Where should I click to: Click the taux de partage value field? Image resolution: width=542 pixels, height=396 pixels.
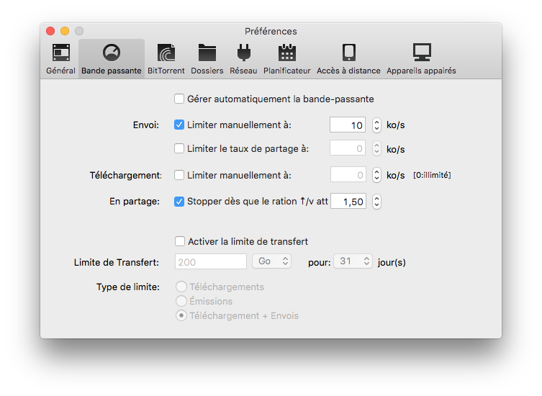pos(348,148)
